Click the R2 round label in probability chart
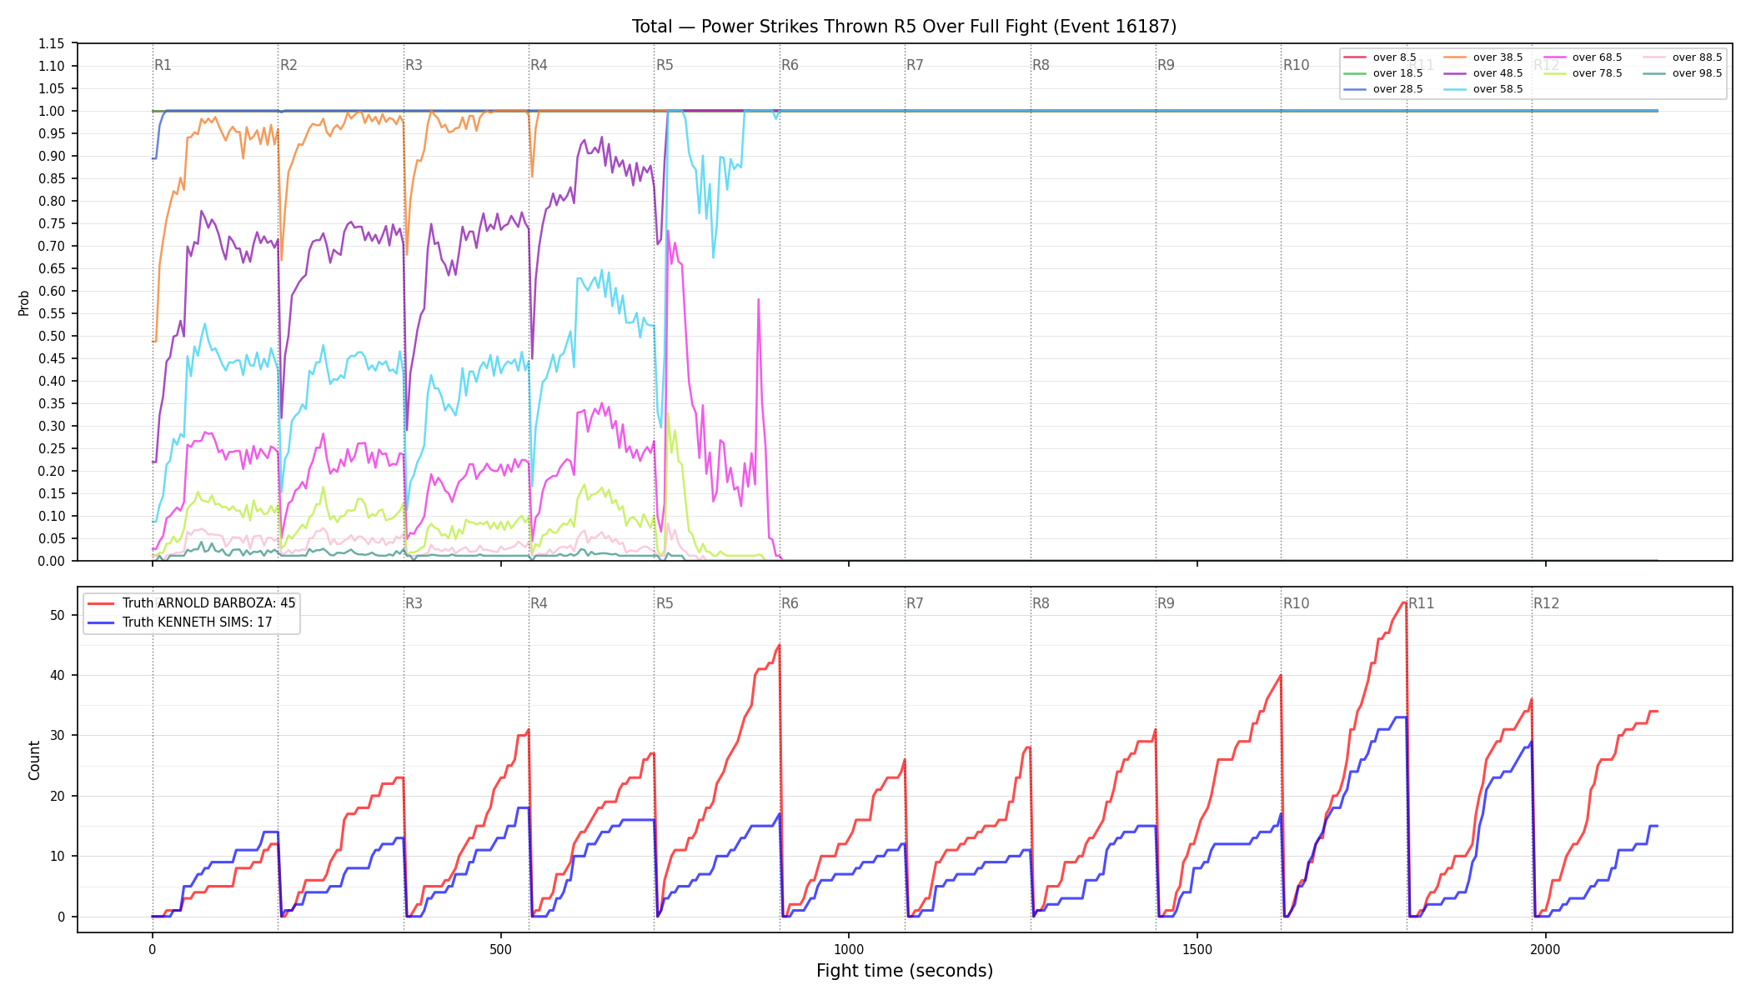Viewport: 1751px width, 1000px height. tap(288, 65)
